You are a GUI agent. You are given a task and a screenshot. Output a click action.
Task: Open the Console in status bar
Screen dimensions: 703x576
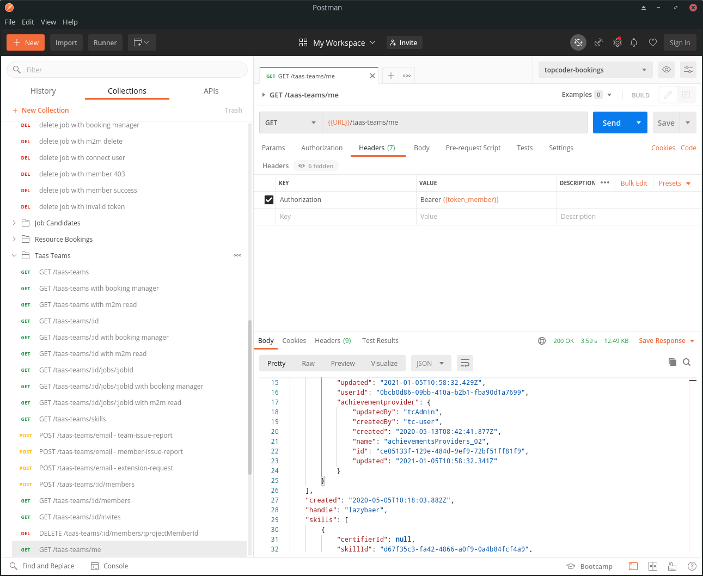[109, 566]
